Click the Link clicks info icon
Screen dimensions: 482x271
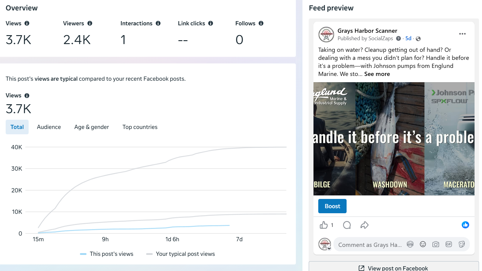[211, 23]
